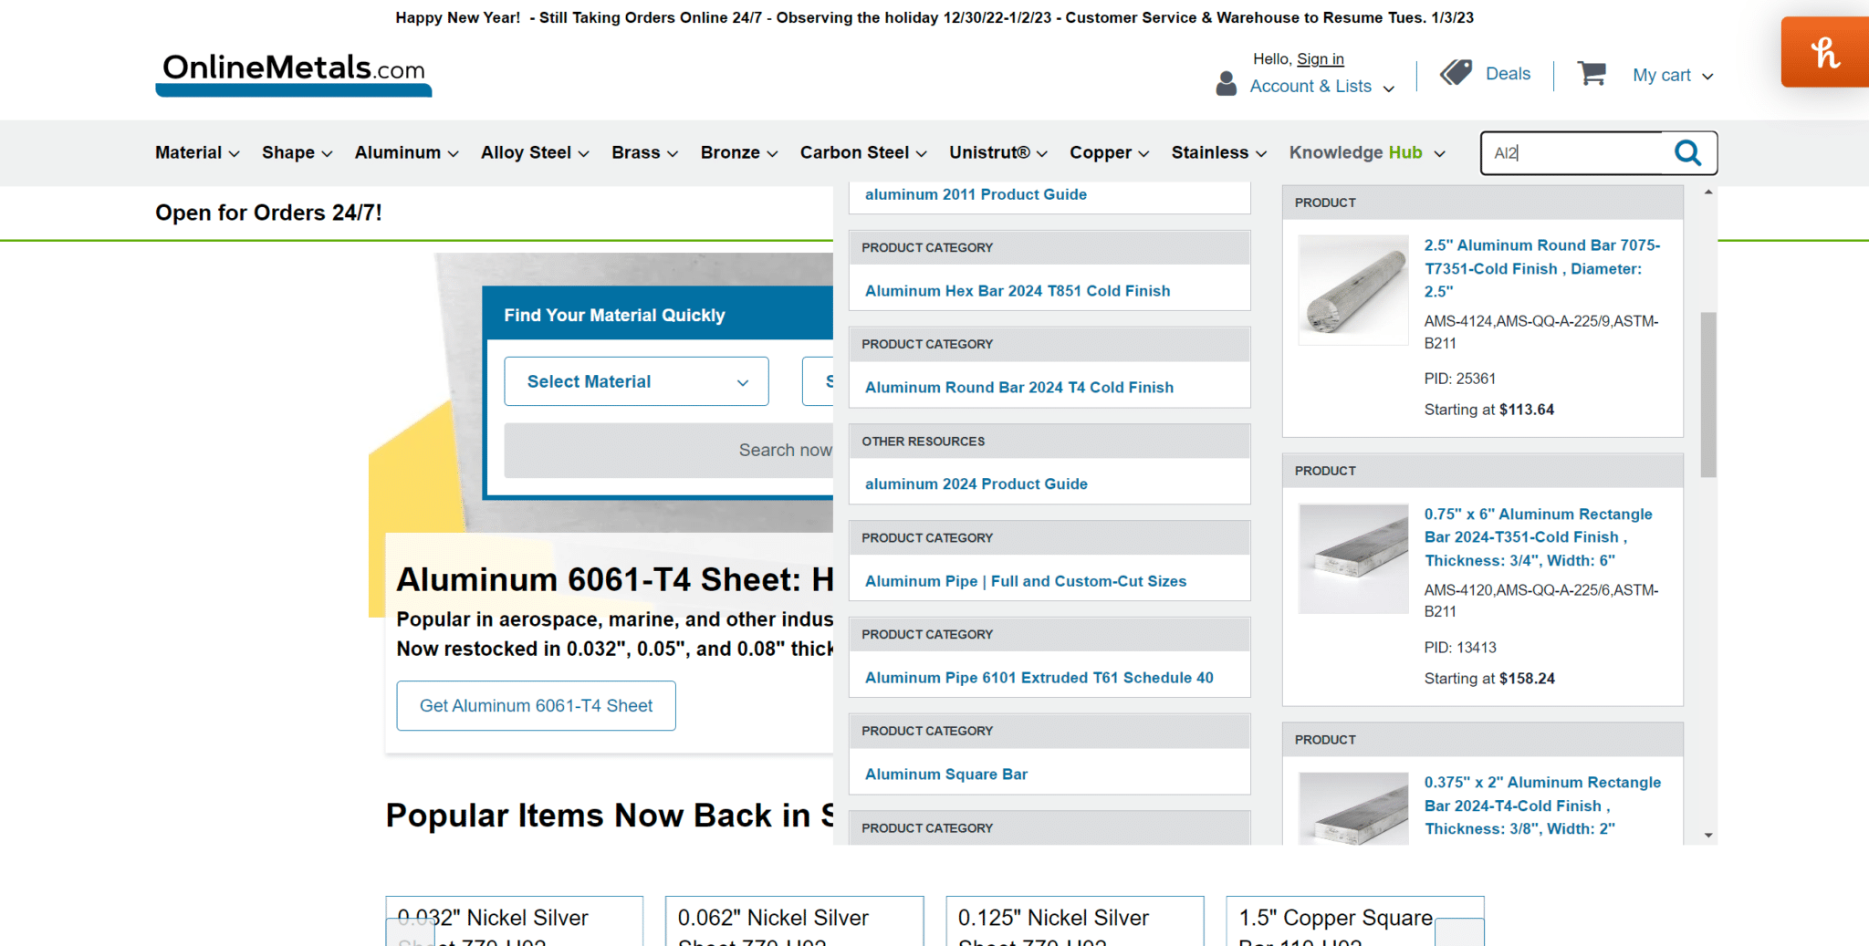Open the Alloy Steel menu
1869x946 pixels.
[x=535, y=153]
